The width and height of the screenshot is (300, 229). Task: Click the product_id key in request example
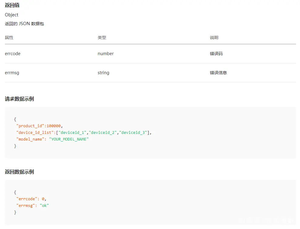tap(30, 126)
